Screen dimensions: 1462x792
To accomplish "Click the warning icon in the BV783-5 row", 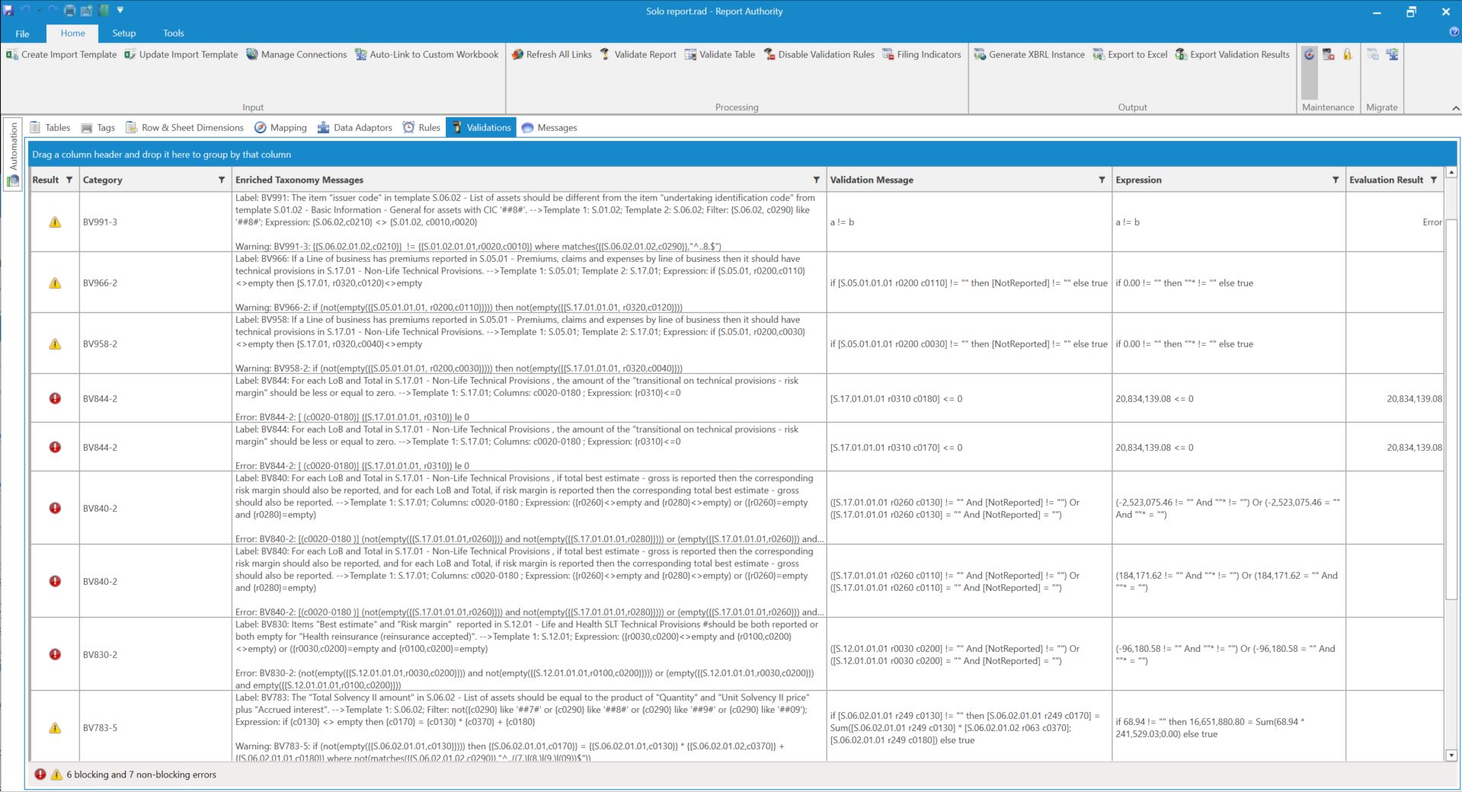I will tap(55, 728).
